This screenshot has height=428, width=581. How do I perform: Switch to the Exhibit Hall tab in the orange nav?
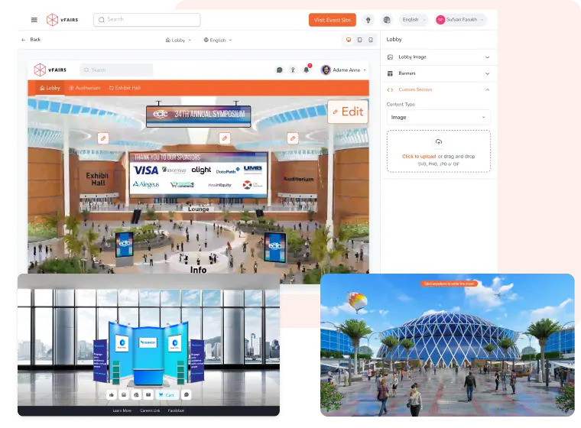[x=125, y=88]
